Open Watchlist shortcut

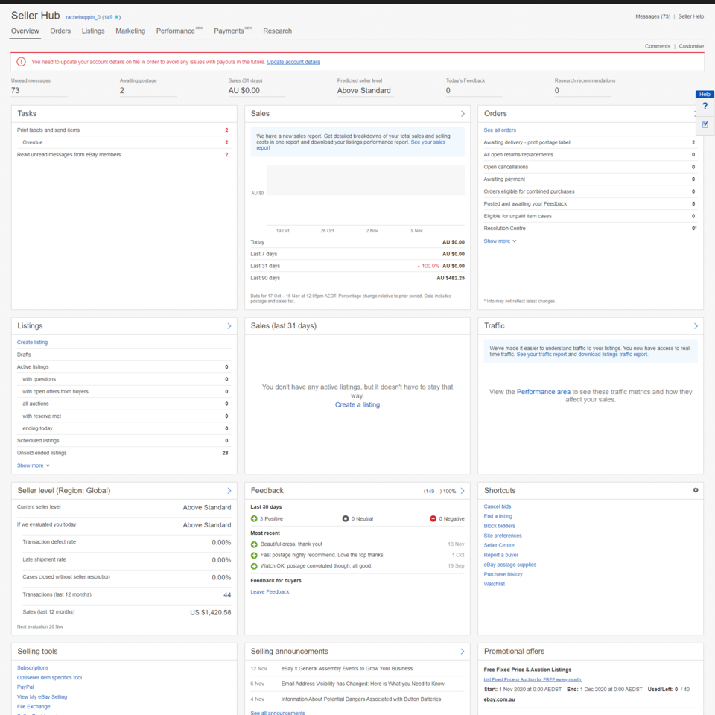pyautogui.click(x=495, y=584)
